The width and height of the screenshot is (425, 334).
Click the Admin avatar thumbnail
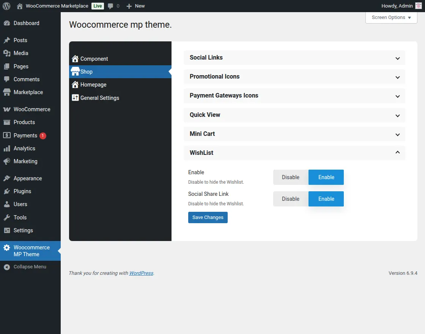(x=419, y=6)
